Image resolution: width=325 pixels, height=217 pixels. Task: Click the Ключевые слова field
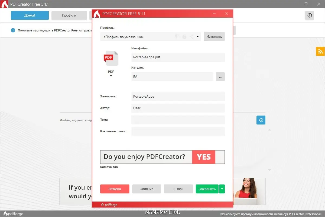click(x=178, y=131)
